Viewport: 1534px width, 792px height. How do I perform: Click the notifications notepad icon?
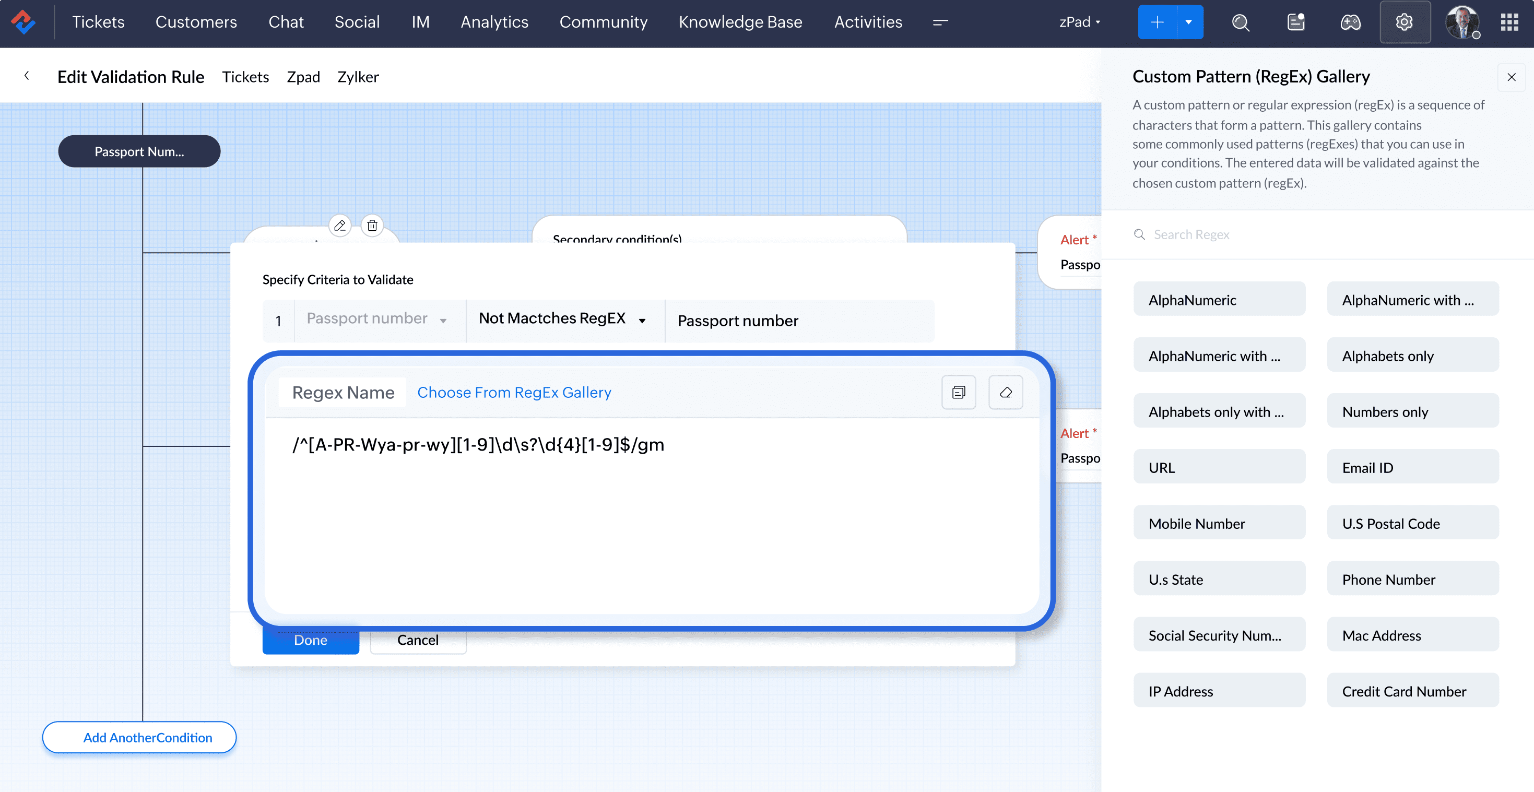(x=1296, y=22)
